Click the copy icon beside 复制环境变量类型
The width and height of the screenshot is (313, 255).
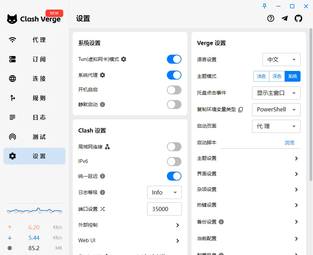[x=241, y=109]
